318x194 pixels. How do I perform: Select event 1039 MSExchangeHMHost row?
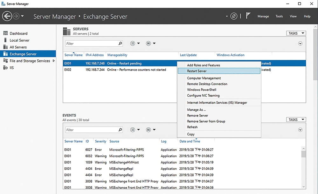coord(183,162)
